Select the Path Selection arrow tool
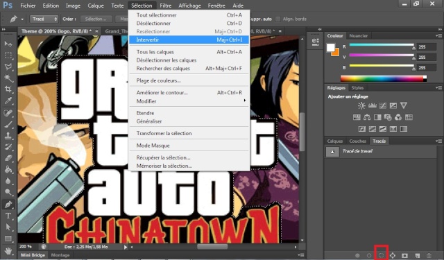Viewport: 444px width, 260px height. [x=8, y=227]
